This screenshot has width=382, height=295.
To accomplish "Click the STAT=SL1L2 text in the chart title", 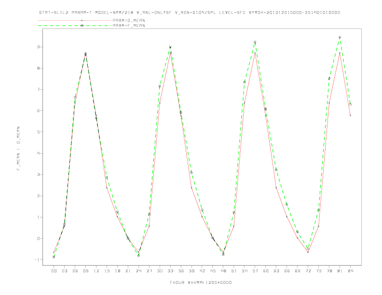I will [54, 13].
